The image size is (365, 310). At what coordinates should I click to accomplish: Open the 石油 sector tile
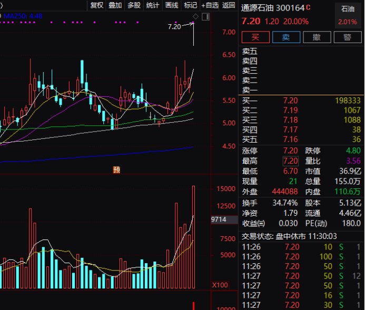tap(348, 15)
